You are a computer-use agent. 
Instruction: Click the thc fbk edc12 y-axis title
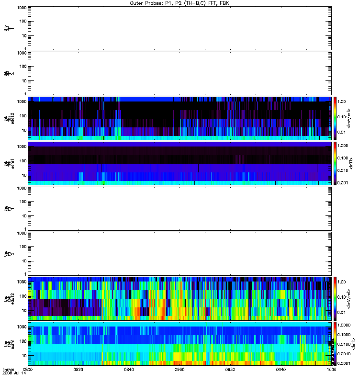(9, 299)
